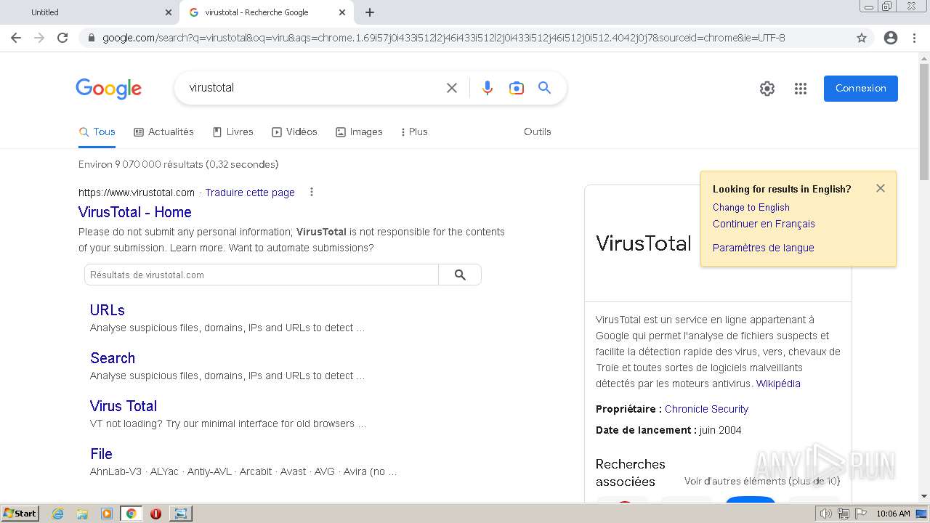
Task: Open the File sitelink
Action: click(x=101, y=454)
